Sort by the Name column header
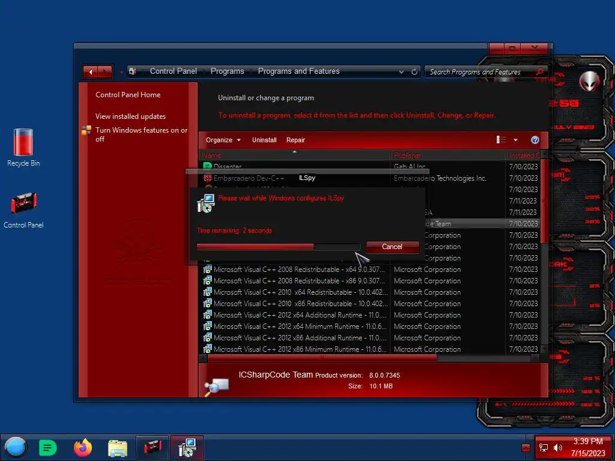The height and width of the screenshot is (461, 615). (x=294, y=155)
